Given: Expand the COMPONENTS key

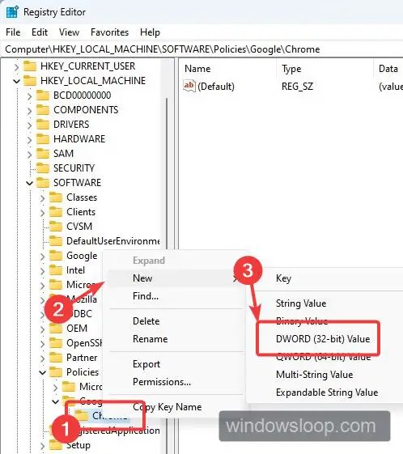Looking at the screenshot, I should [x=29, y=111].
